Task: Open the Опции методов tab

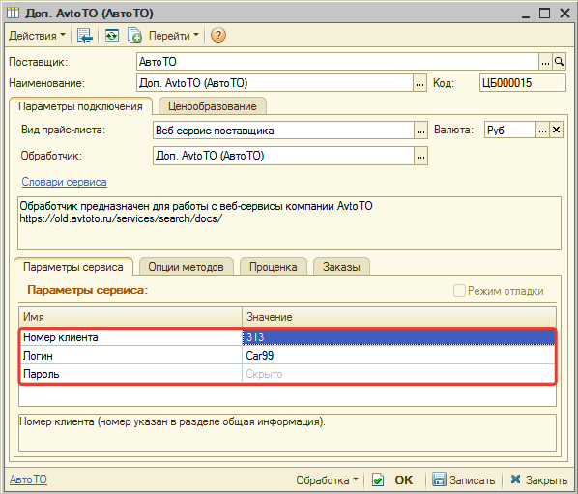Action: (187, 267)
